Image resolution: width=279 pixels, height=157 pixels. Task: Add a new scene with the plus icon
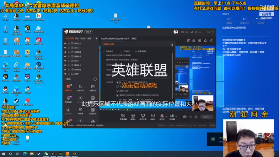pos(97,38)
